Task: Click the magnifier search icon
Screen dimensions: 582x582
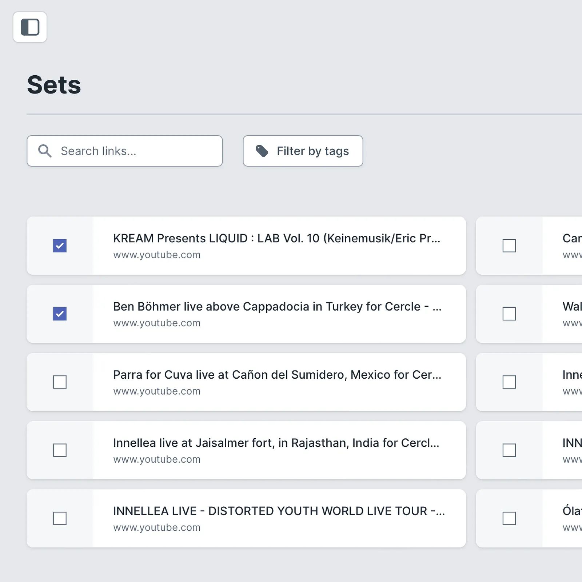Action: click(45, 151)
